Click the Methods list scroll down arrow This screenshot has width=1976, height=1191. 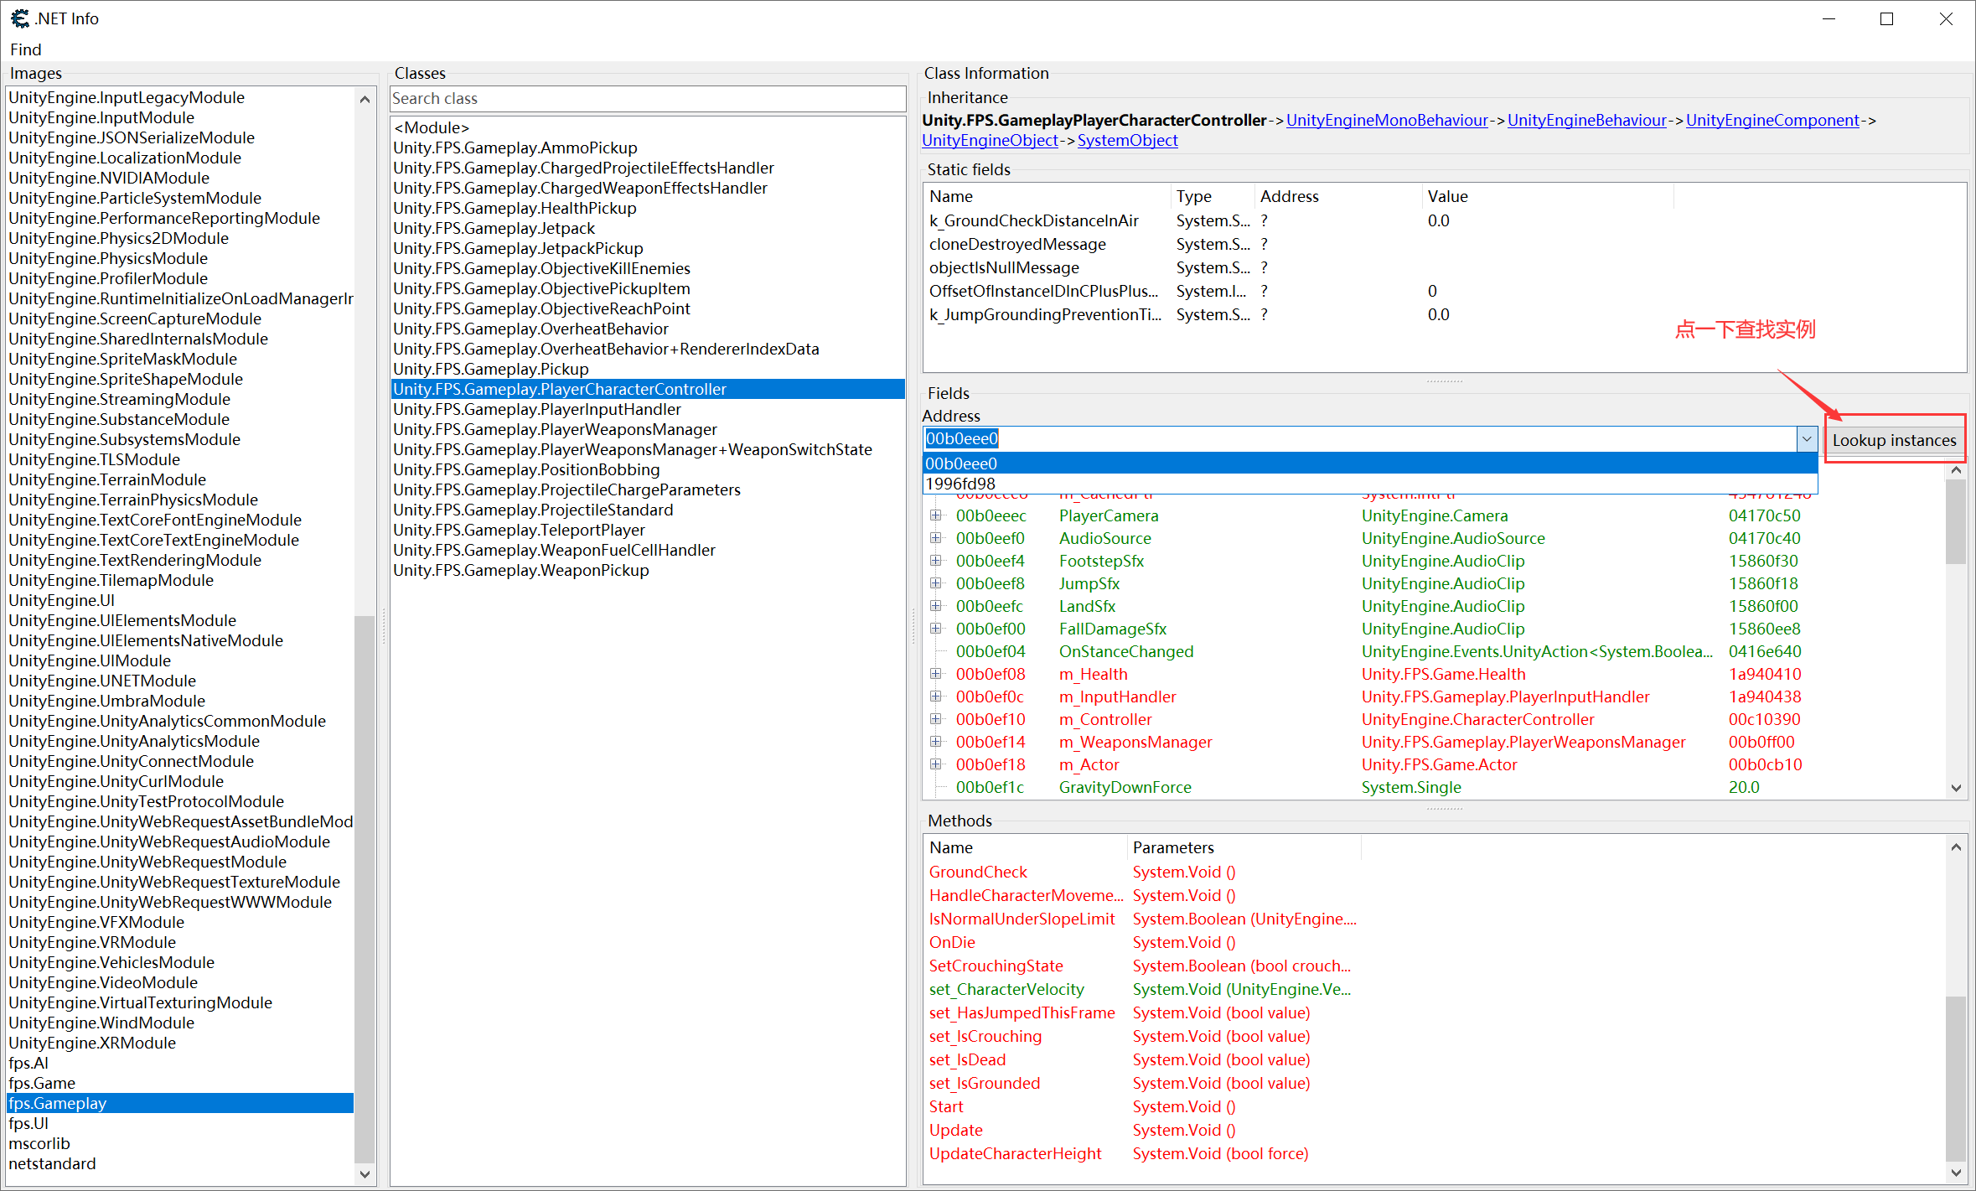(x=1956, y=1173)
